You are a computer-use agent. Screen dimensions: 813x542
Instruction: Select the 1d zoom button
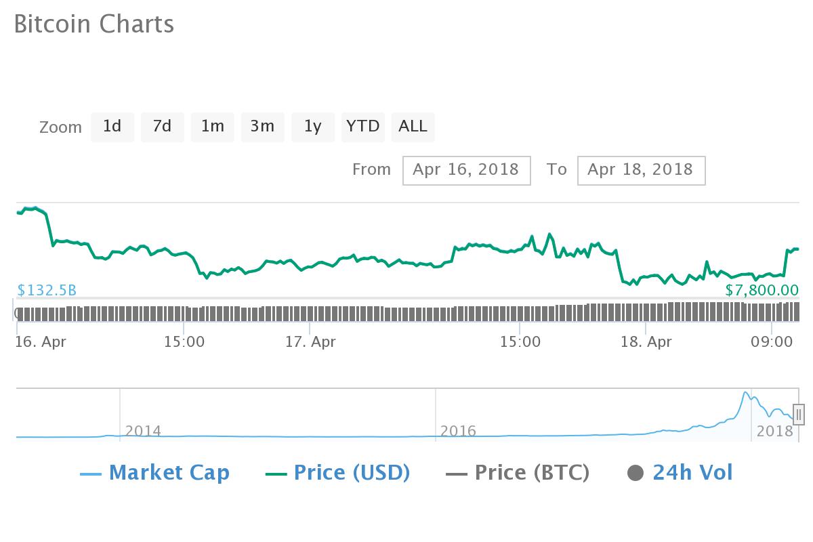tap(112, 127)
